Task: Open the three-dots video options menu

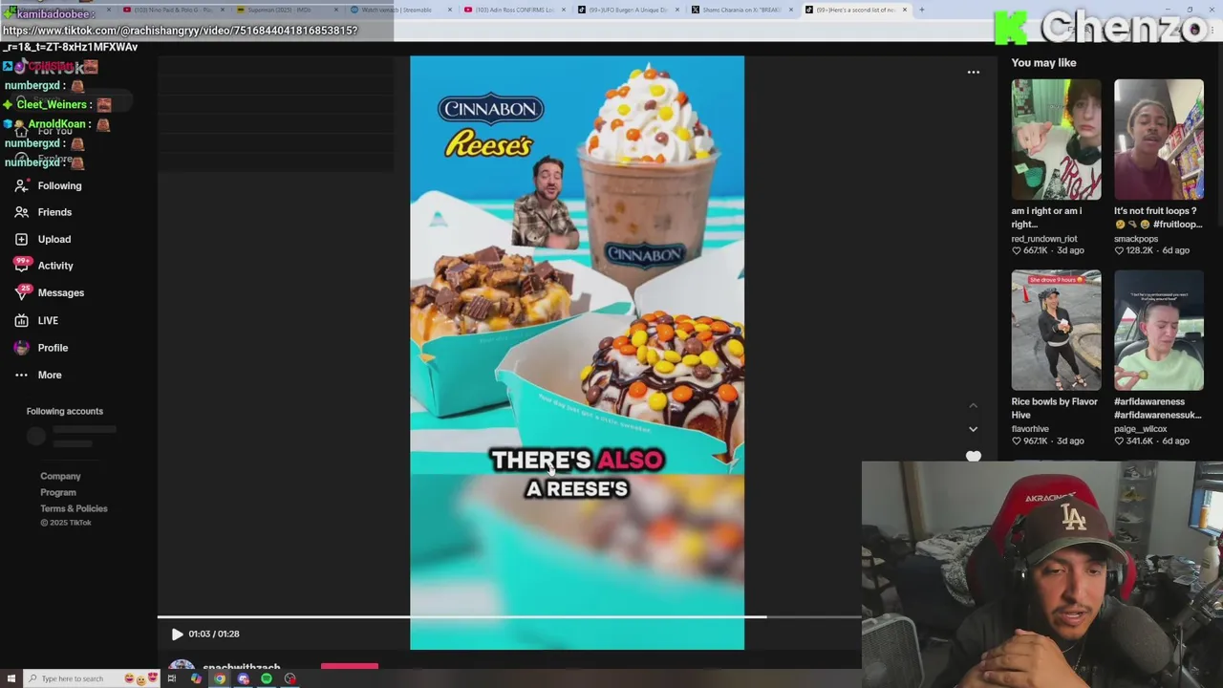Action: pos(973,72)
